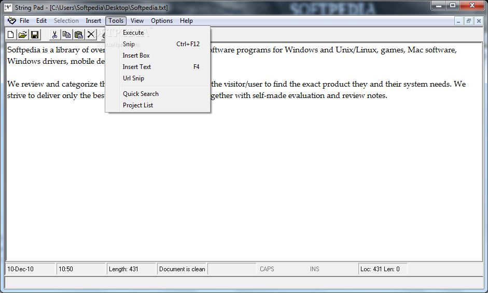488x293 pixels.
Task: Click in the empty text editor area
Action: point(244,180)
